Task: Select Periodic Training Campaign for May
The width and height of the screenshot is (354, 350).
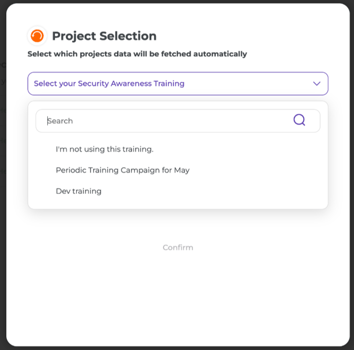Action: (122, 170)
